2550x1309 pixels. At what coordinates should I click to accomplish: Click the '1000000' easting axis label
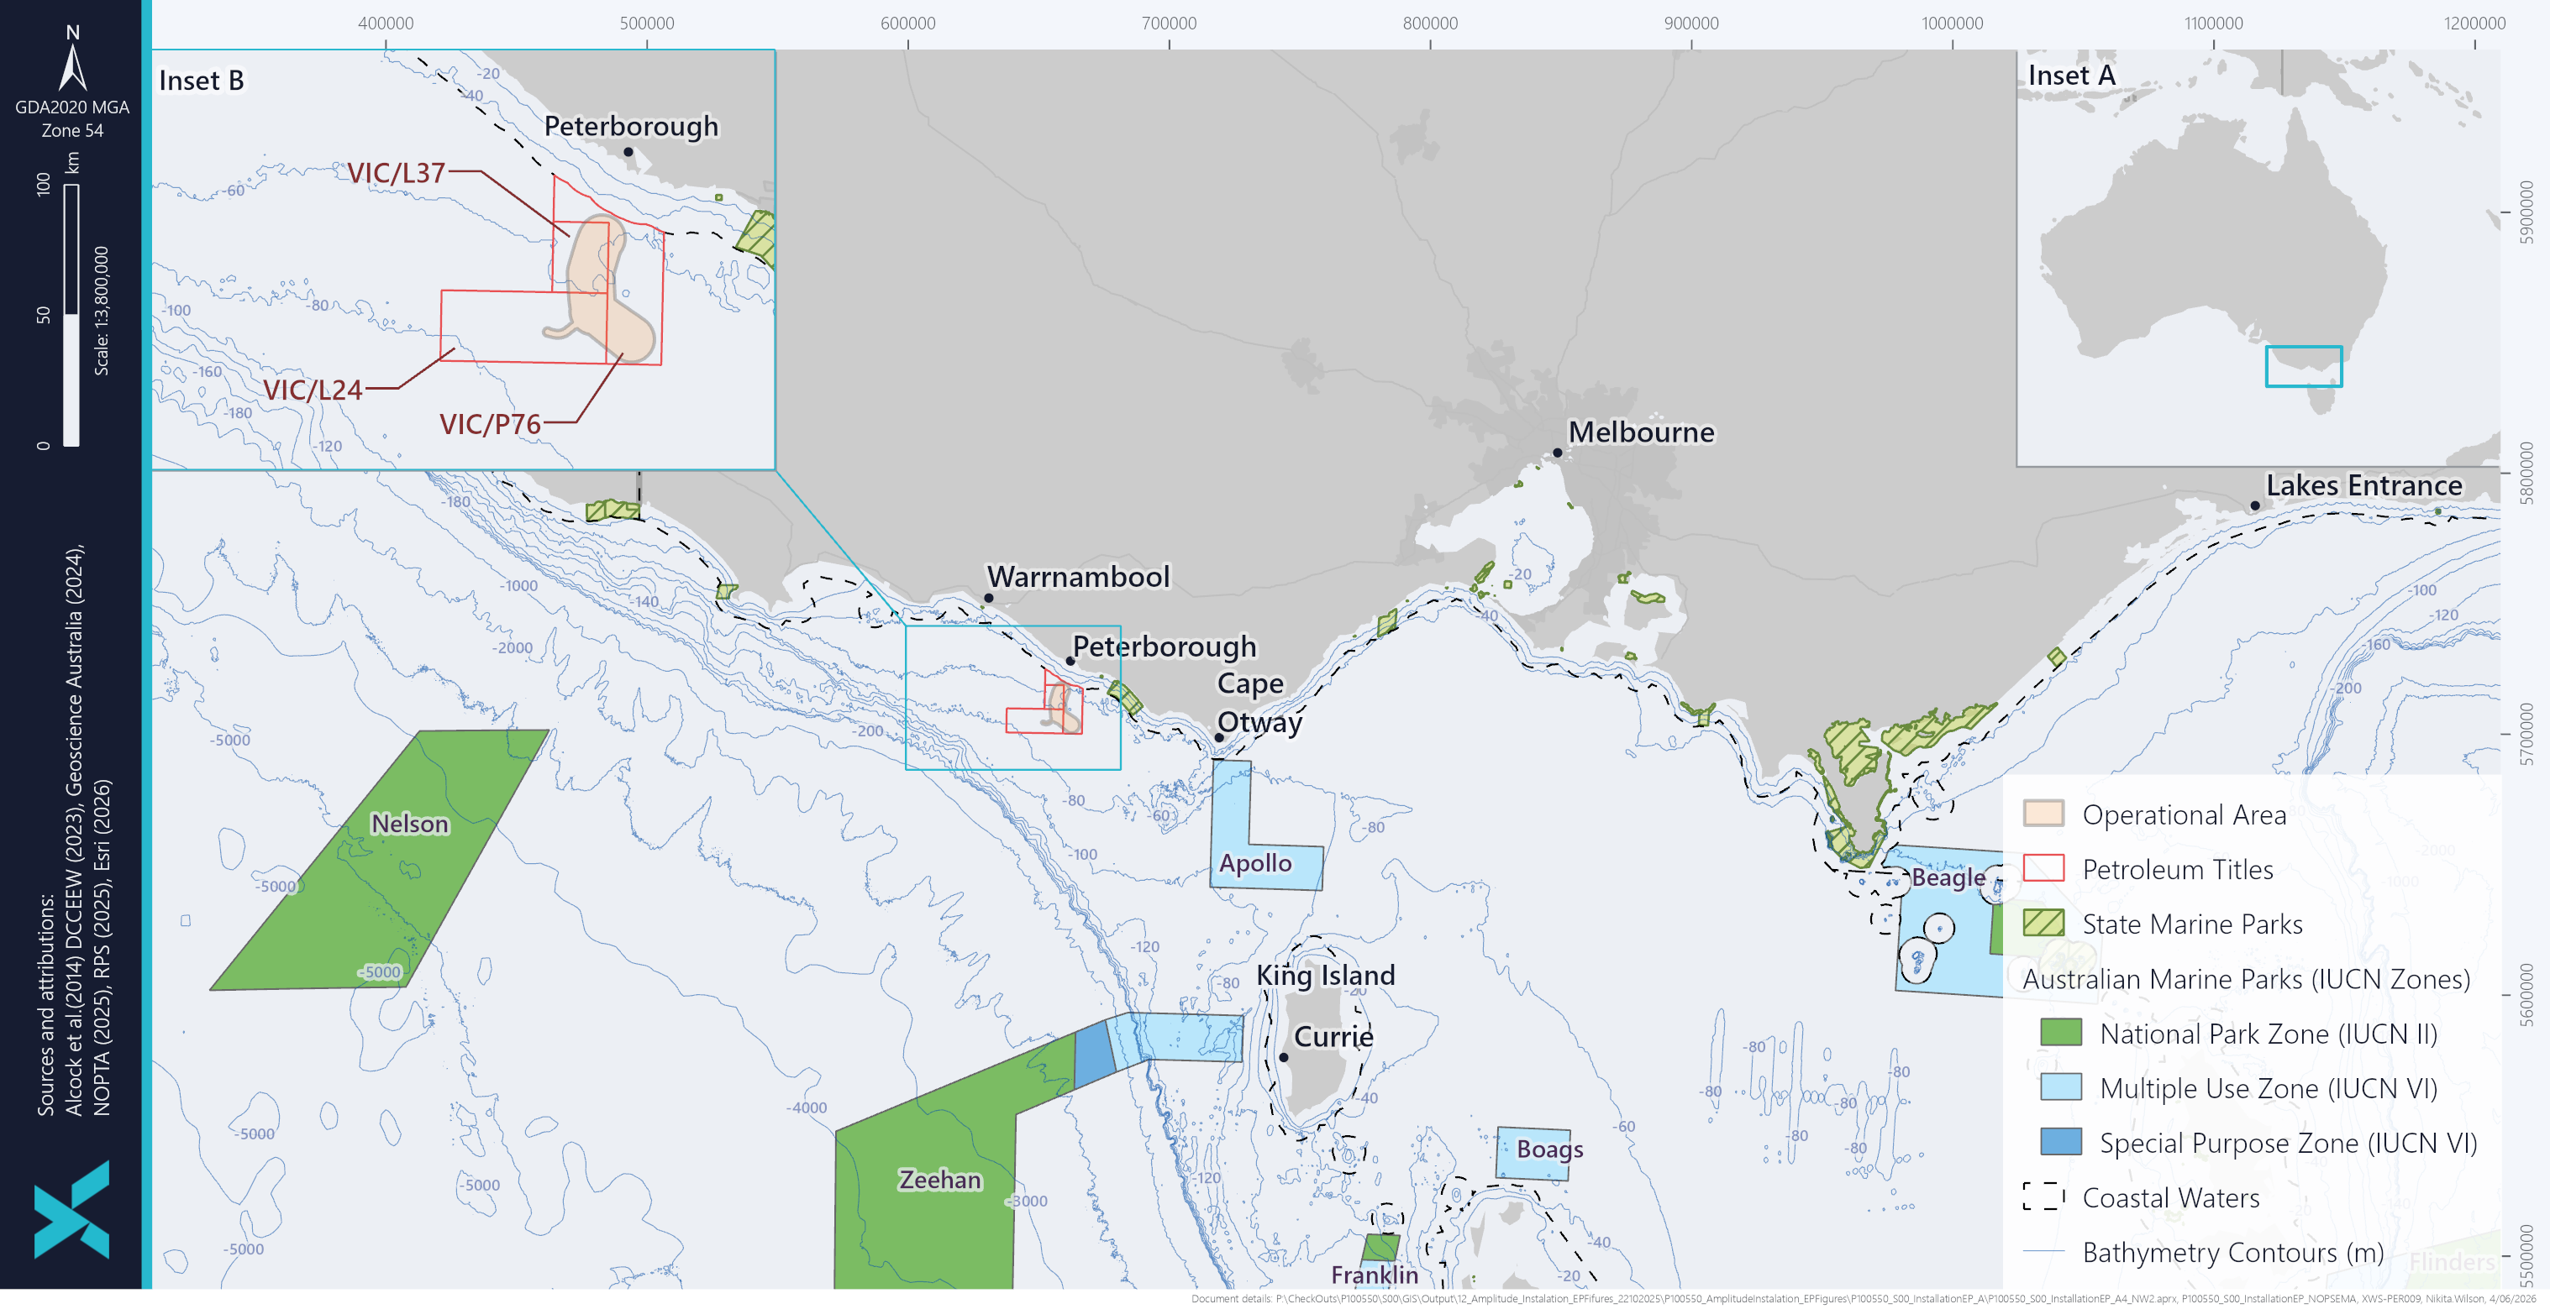1952,23
